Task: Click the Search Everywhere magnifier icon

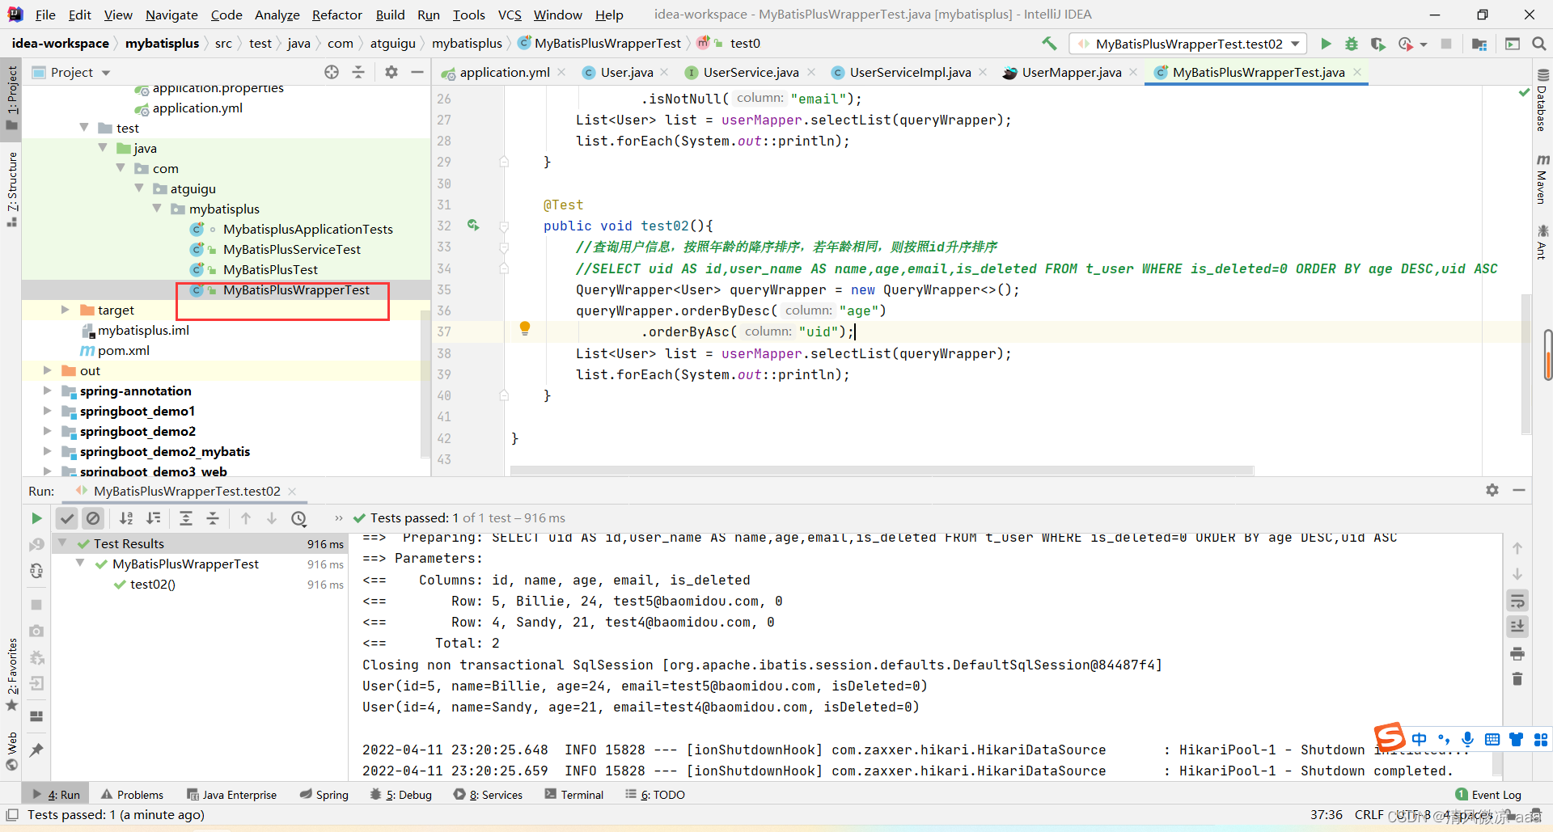Action: point(1538,44)
